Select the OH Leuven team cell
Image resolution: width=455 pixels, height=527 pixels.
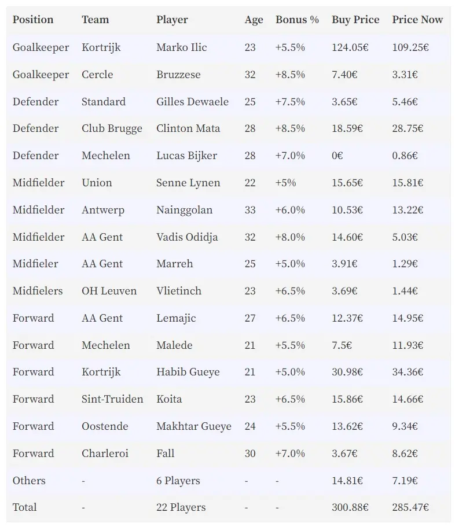pyautogui.click(x=109, y=291)
